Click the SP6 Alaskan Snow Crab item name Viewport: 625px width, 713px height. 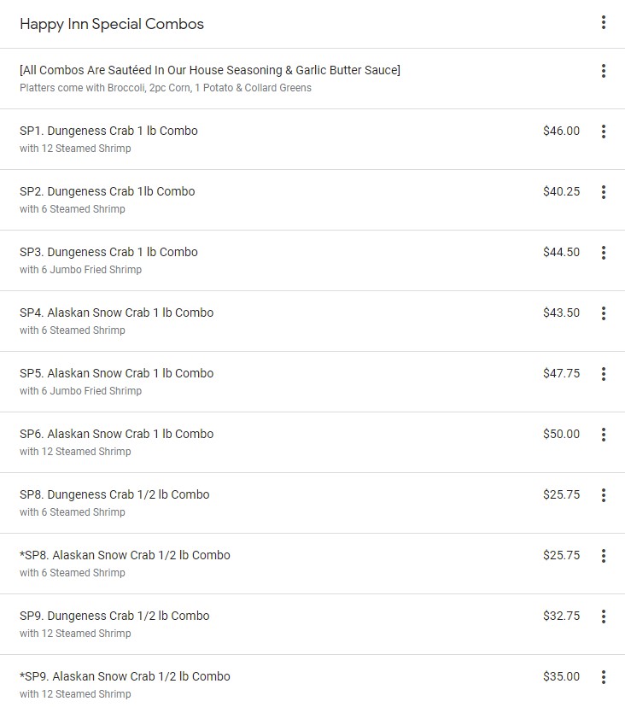pos(116,434)
